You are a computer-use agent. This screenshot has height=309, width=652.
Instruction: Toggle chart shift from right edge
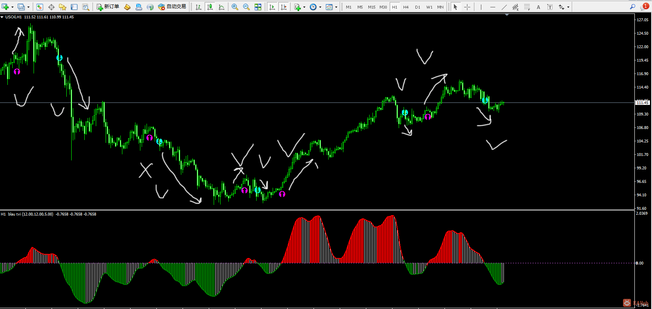284,7
